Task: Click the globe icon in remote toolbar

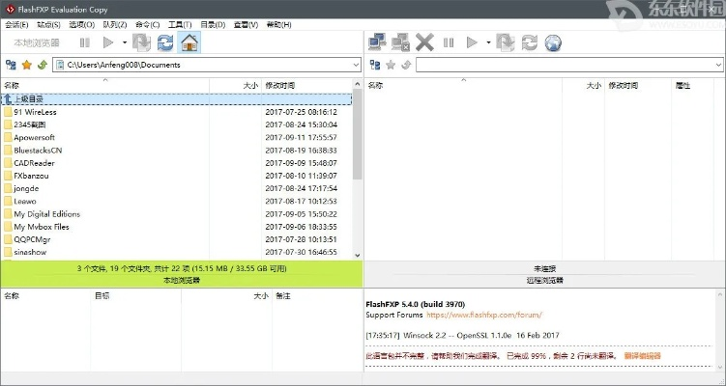Action: click(x=553, y=42)
